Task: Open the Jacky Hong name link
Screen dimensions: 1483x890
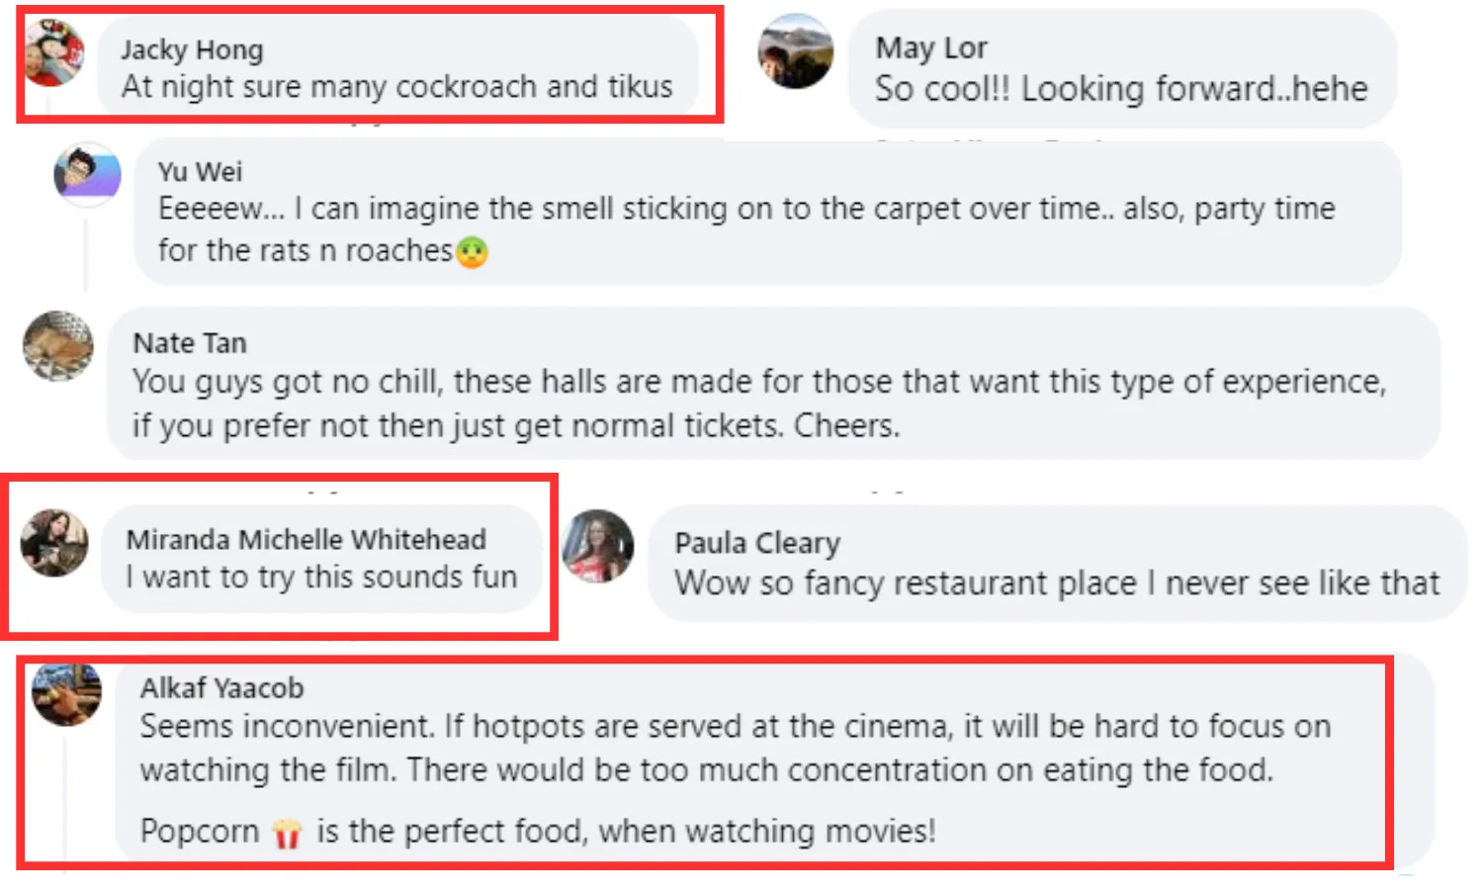Action: pos(192,49)
